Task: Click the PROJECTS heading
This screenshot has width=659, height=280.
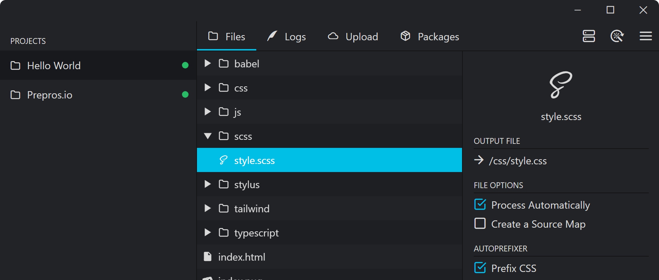Action: point(28,41)
